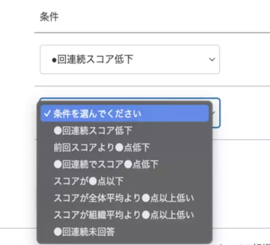
Task: Pick ●回連続でスコア●点低下 from the list
Action: [106, 164]
